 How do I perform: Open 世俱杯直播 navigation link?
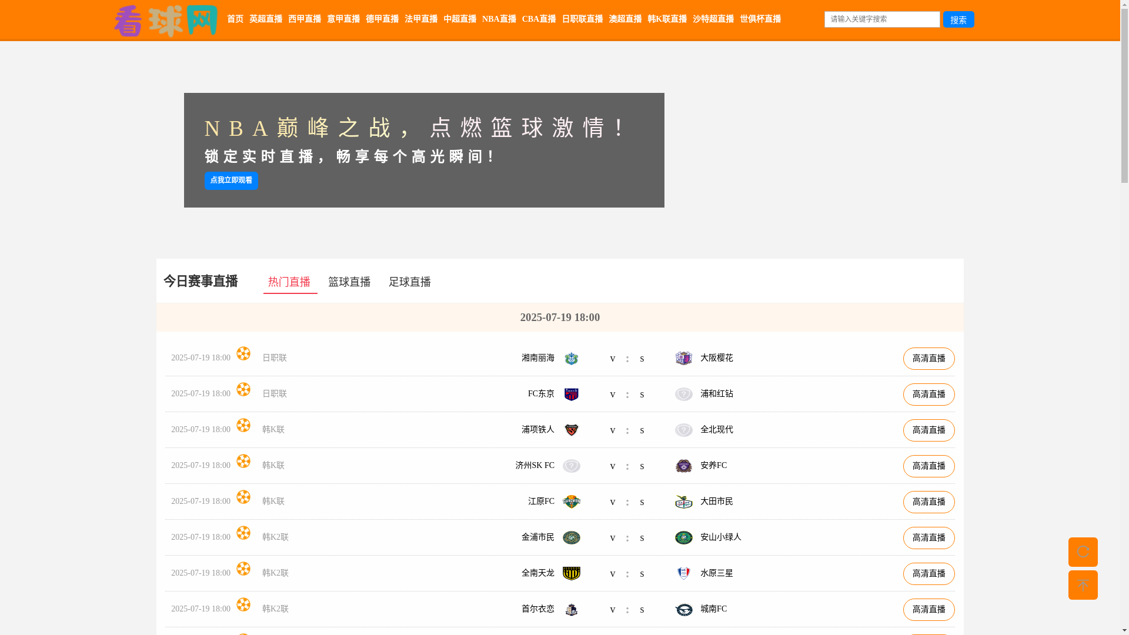point(760,19)
